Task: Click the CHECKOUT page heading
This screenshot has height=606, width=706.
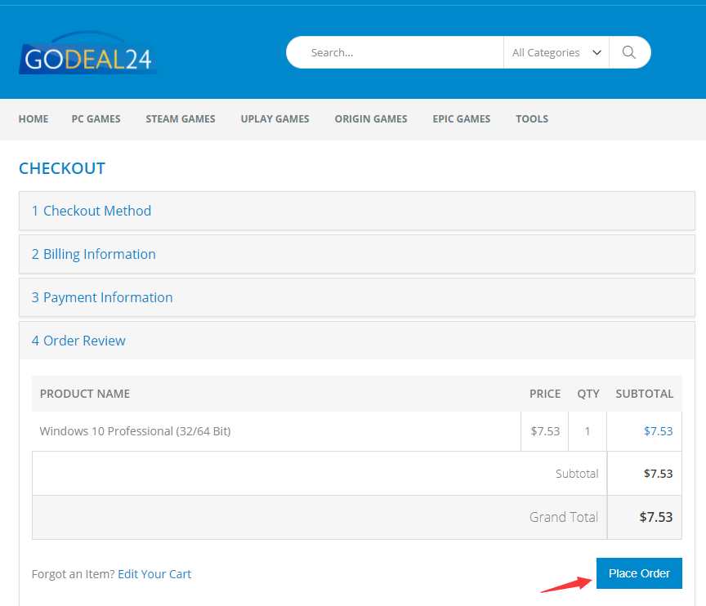Action: pos(62,168)
